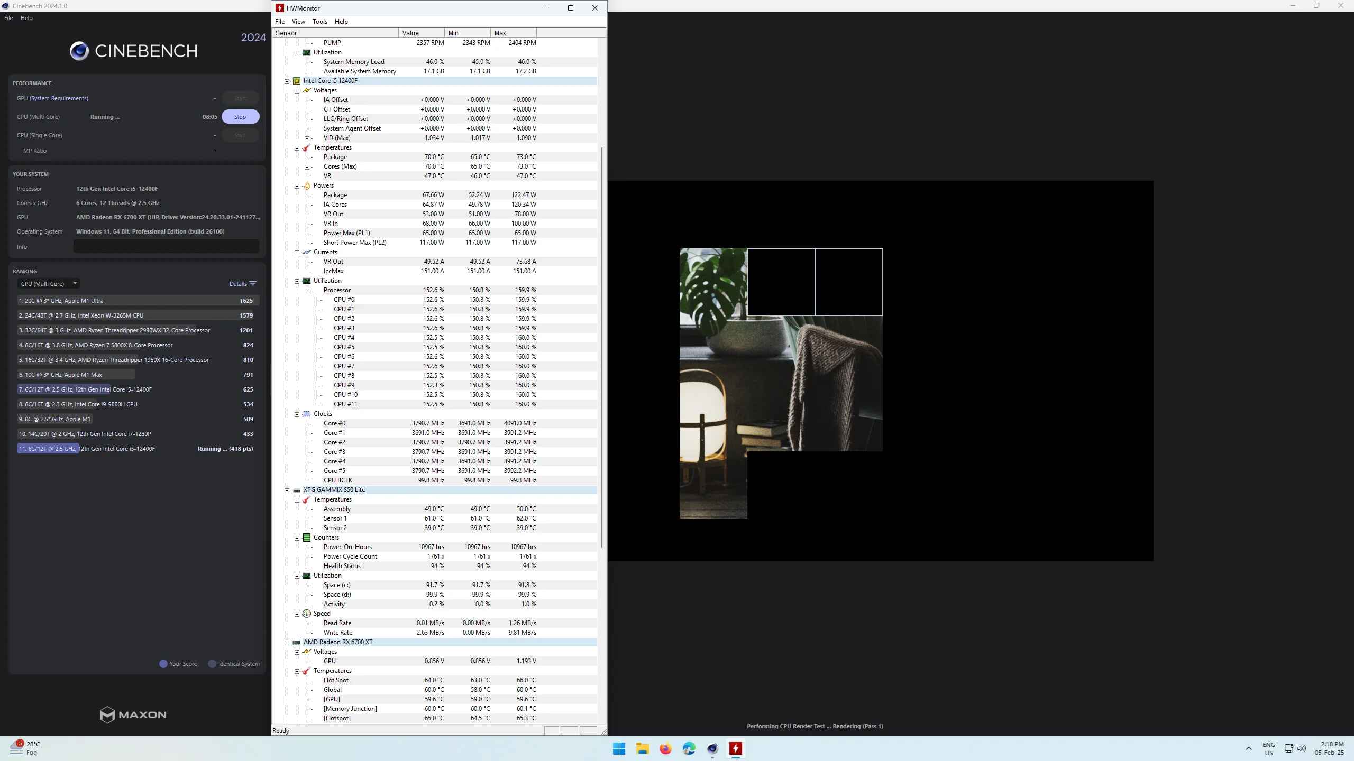Collapse the Clocks section
The width and height of the screenshot is (1354, 761).
point(297,414)
